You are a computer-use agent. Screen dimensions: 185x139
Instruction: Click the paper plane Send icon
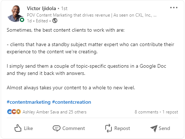tap(154, 128)
